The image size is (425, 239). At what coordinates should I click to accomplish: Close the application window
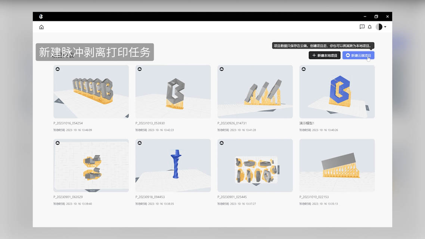pyautogui.click(x=388, y=16)
